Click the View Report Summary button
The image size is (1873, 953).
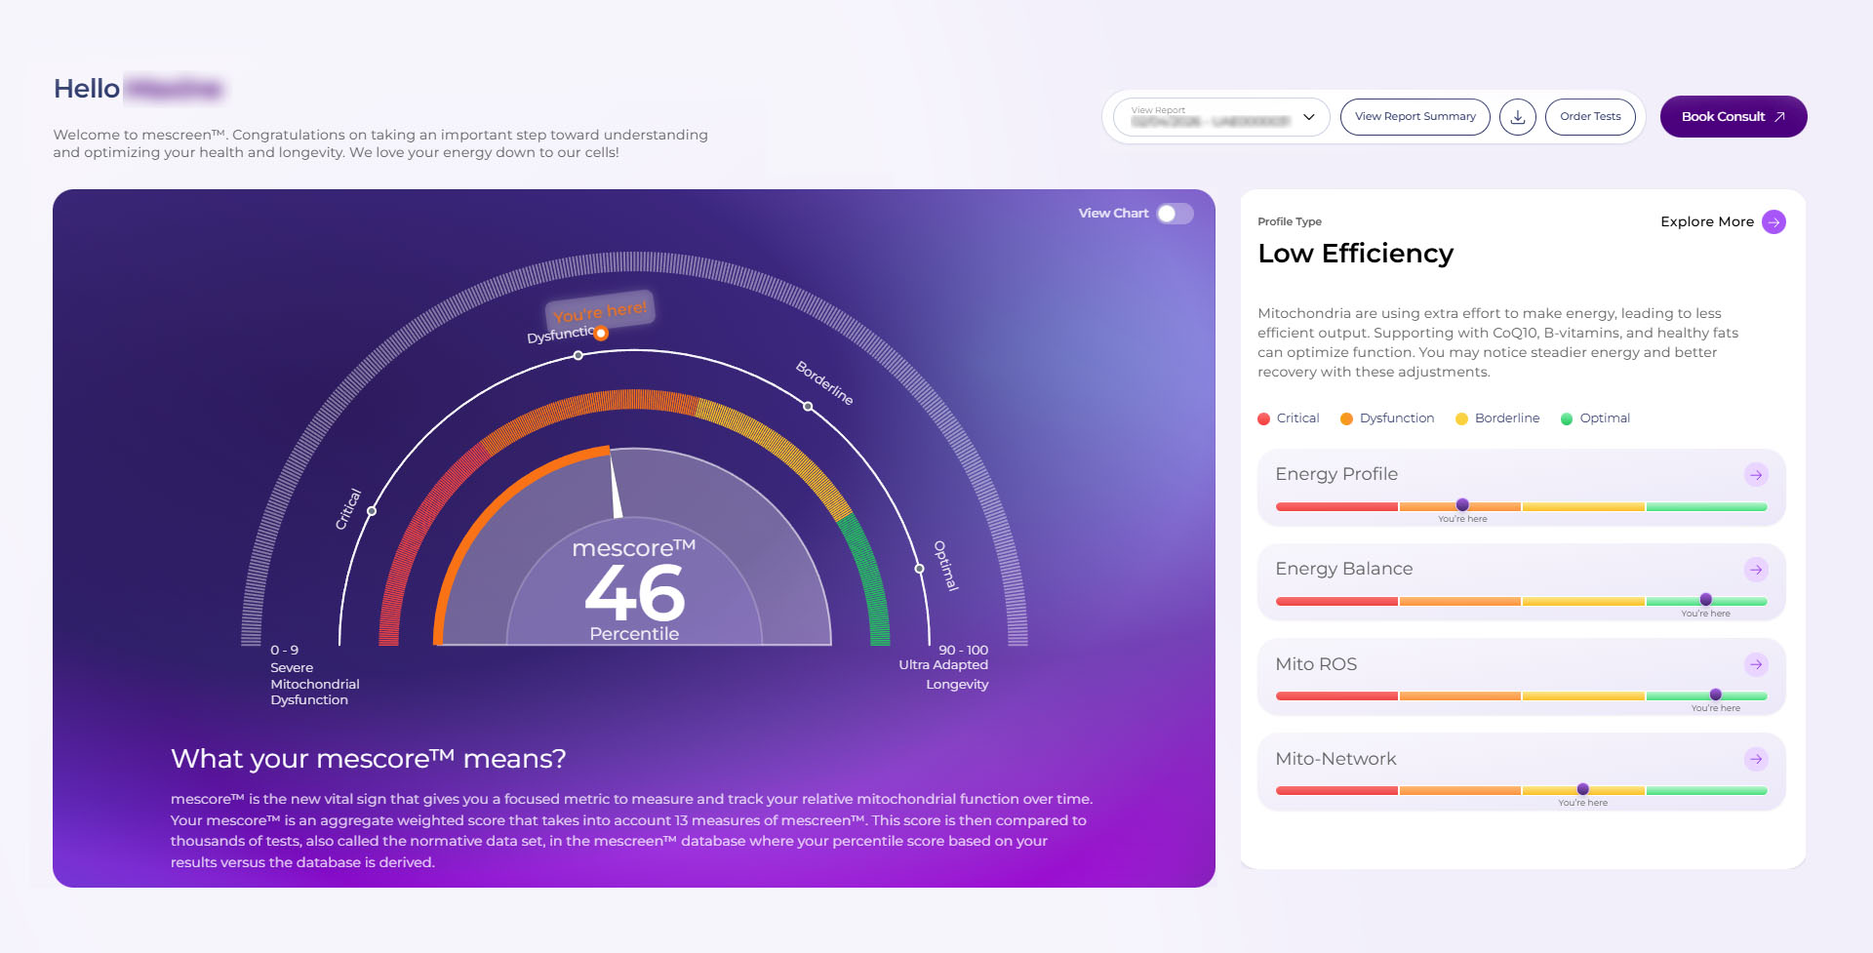tap(1415, 117)
